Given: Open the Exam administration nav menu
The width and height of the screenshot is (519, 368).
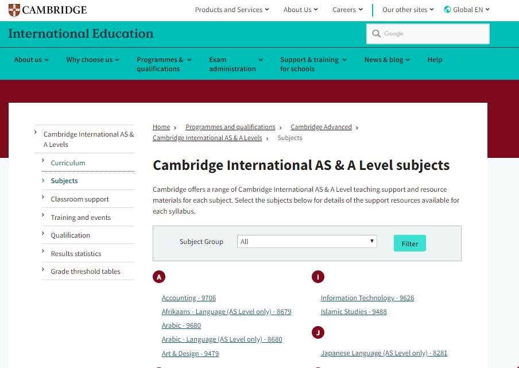Looking at the screenshot, I should (x=235, y=64).
